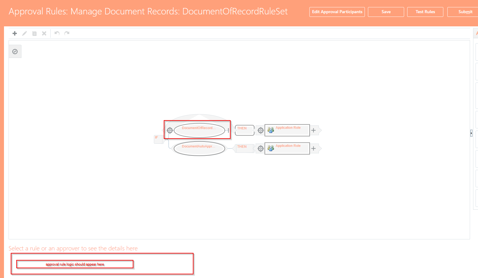Click people icon in DocumentOfRecord's Application Role

pos(271,130)
